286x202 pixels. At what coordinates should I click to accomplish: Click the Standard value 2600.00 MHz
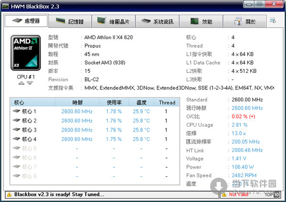[247, 100]
